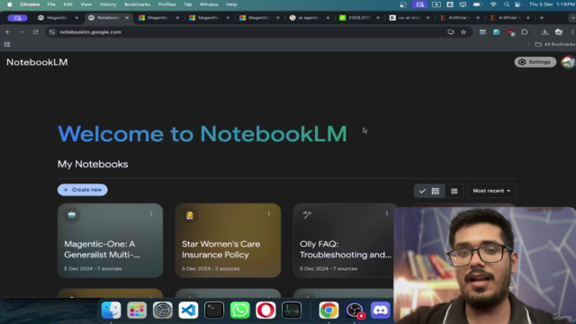Open the Olly FAQ Troubleshooting notebook
The width and height of the screenshot is (576, 324).
coord(346,240)
